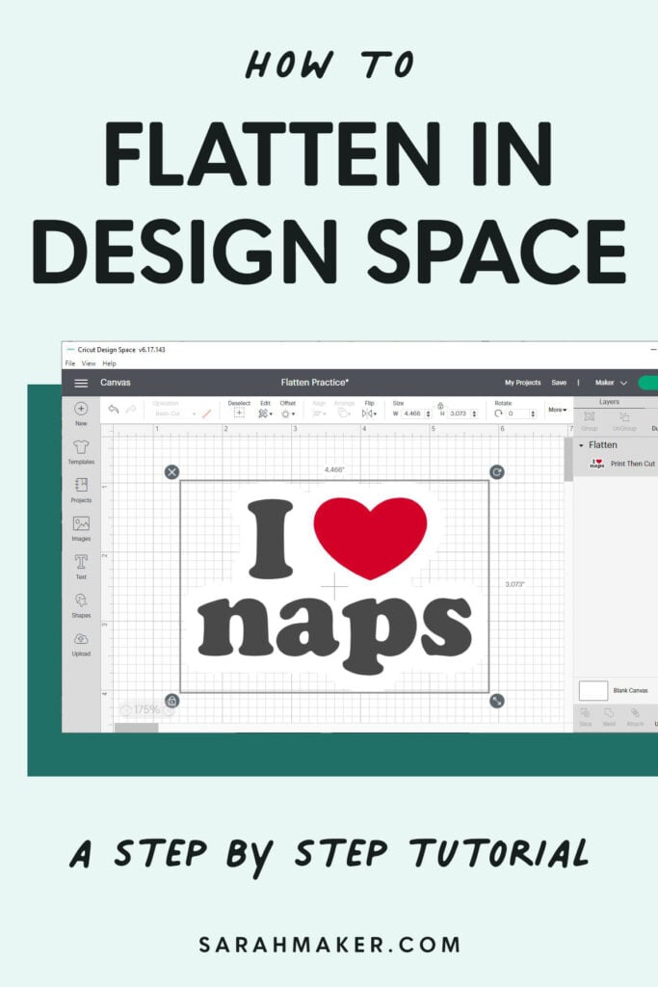Undo the last action arrow

pos(114,409)
